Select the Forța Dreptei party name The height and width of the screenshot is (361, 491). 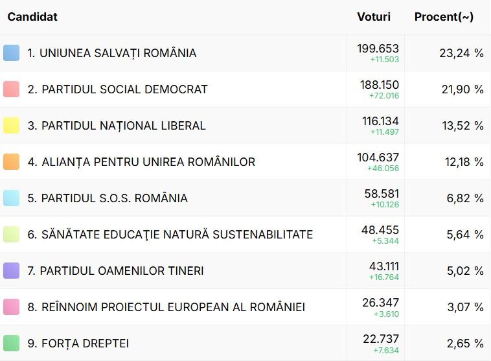click(78, 344)
